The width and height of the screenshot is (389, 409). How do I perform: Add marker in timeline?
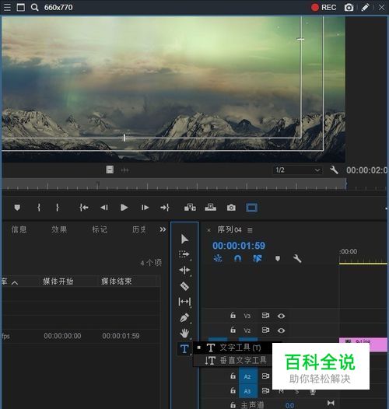(x=278, y=258)
